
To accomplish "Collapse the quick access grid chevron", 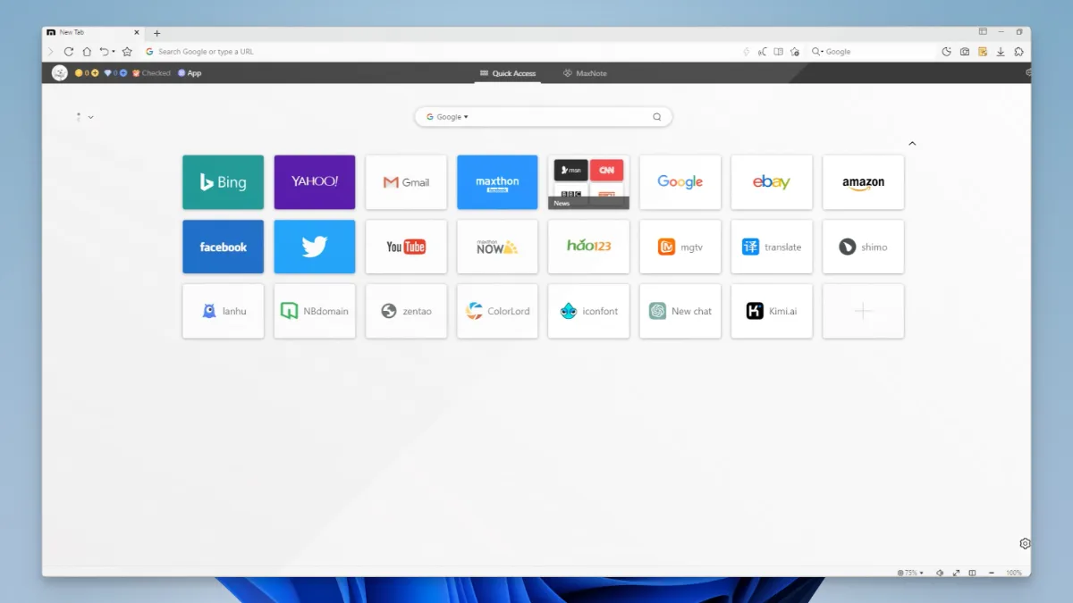I will 912,143.
